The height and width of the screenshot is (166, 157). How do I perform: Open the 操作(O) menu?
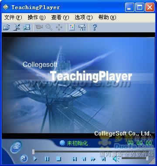37,17
